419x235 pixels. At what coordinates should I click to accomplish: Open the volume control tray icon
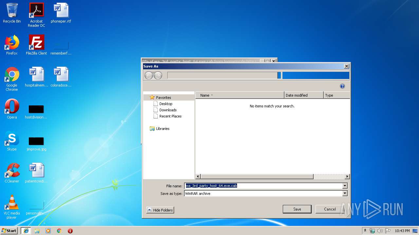[x=380, y=231]
